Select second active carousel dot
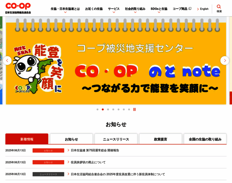The width and height of the screenshot is (232, 183). 103,109
